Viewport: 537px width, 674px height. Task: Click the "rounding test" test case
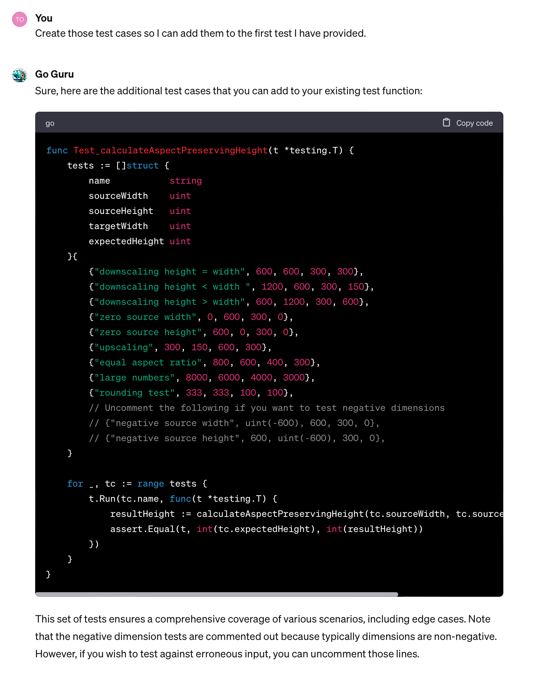[x=191, y=393]
